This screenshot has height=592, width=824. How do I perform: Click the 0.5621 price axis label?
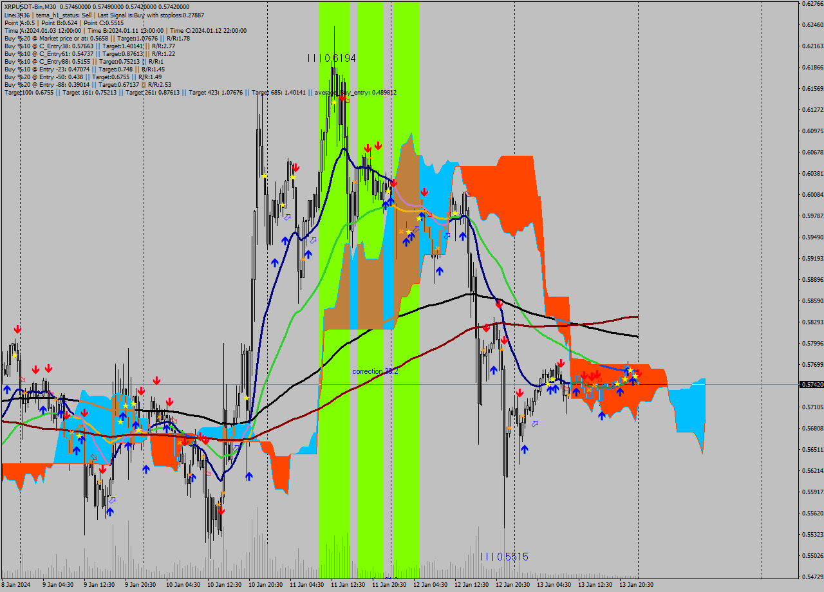tap(812, 470)
